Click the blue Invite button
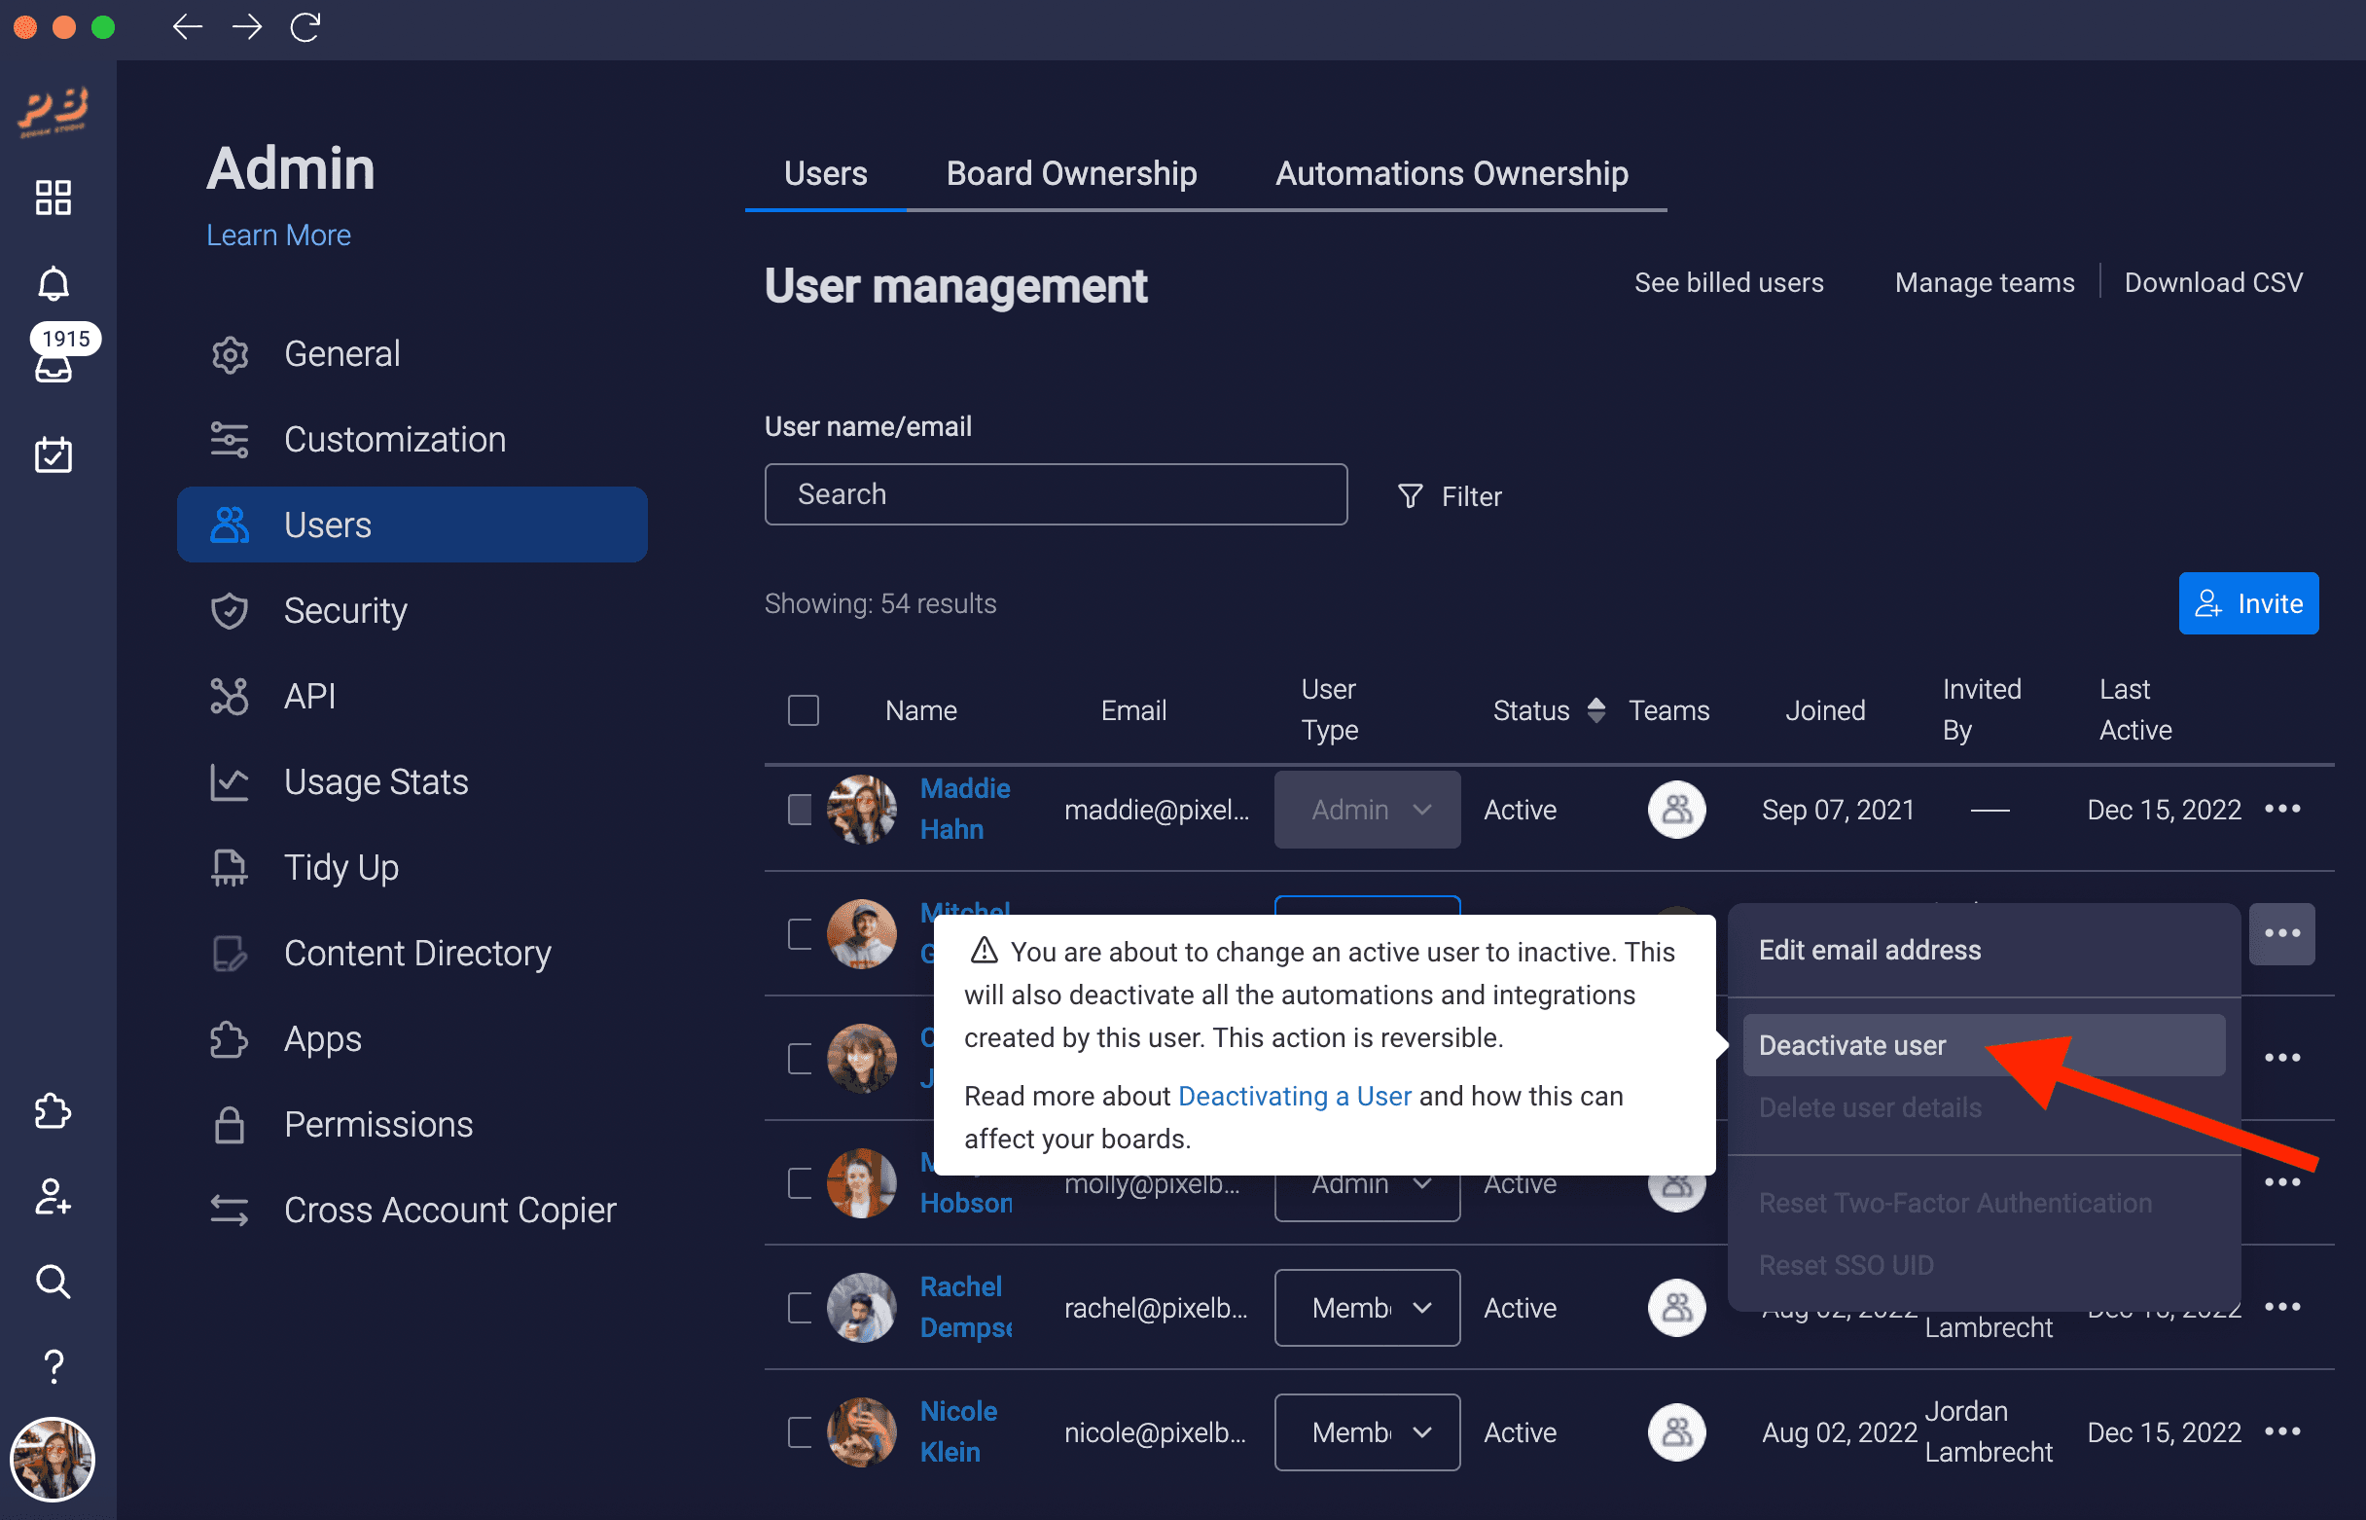 (x=2247, y=603)
